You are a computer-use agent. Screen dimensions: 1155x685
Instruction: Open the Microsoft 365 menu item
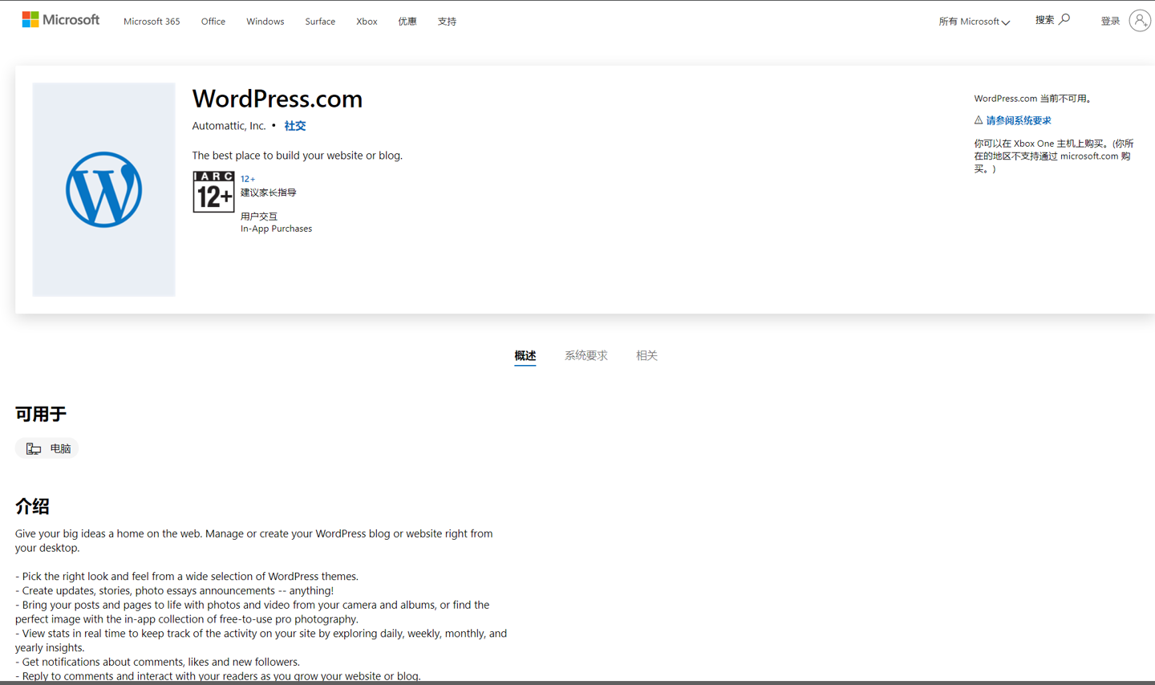[152, 22]
